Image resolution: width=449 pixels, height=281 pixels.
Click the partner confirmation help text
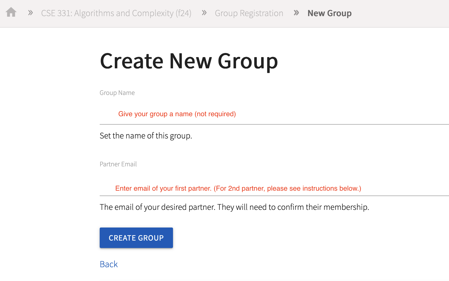234,207
